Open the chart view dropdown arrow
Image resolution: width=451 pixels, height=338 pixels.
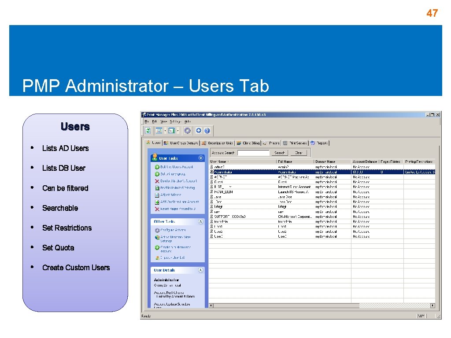click(x=178, y=131)
